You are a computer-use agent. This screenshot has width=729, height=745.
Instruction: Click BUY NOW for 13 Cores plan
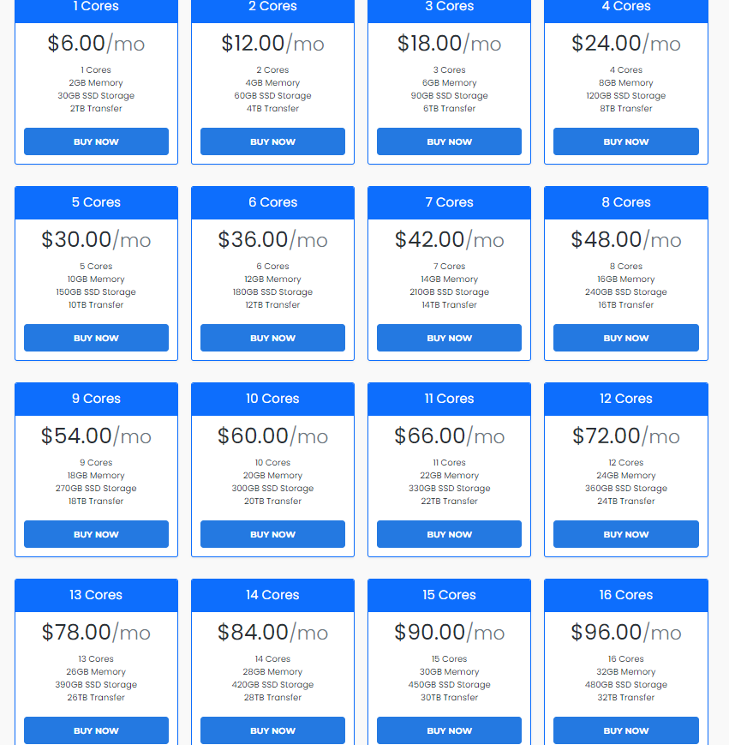click(x=96, y=730)
